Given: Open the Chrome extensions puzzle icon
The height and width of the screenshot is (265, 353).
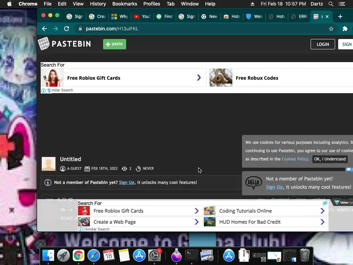Looking at the screenshot, I should coord(345,29).
